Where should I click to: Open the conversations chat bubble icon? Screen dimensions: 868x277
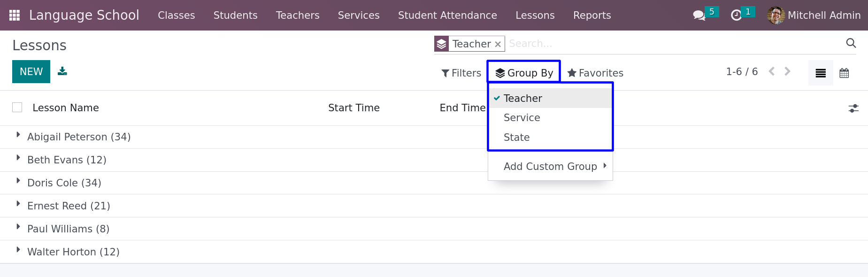point(699,15)
